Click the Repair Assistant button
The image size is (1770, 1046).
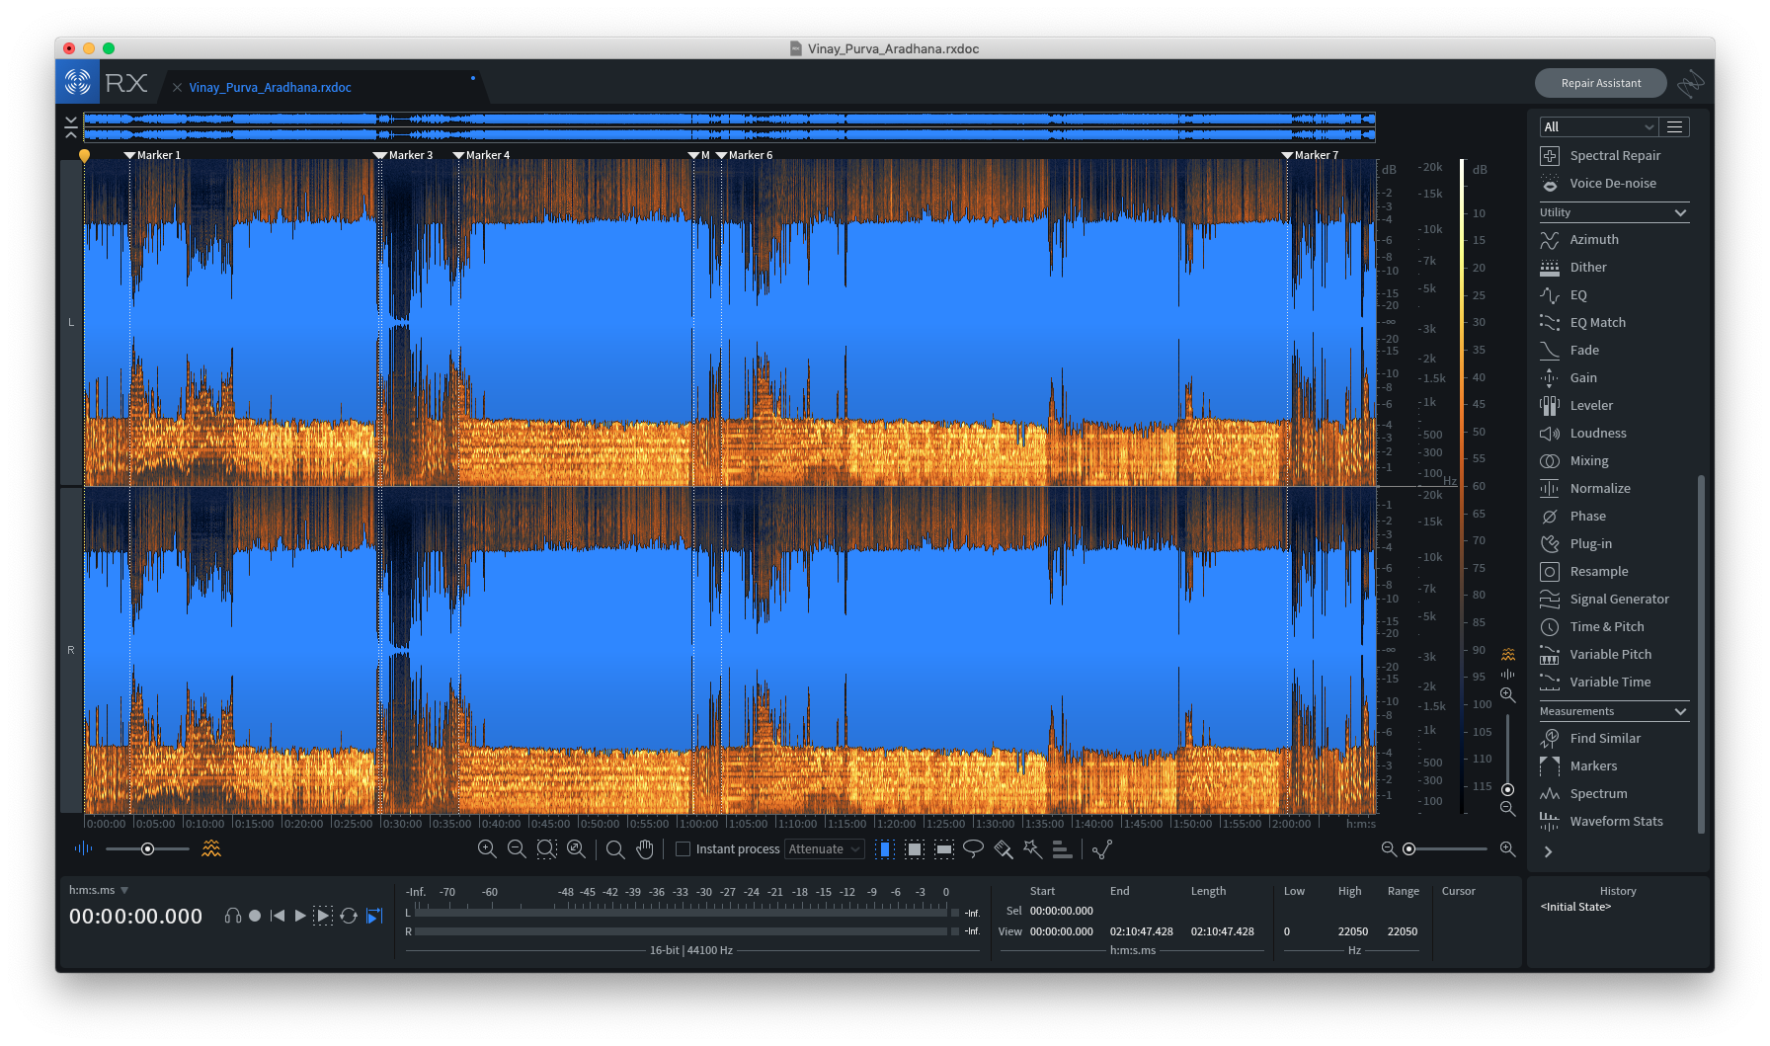[x=1600, y=84]
